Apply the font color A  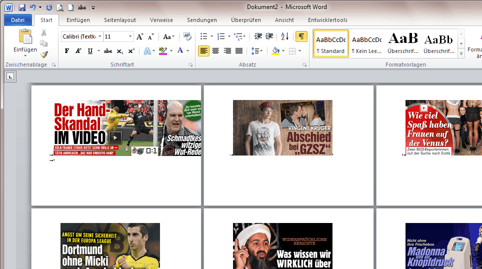pyautogui.click(x=180, y=51)
